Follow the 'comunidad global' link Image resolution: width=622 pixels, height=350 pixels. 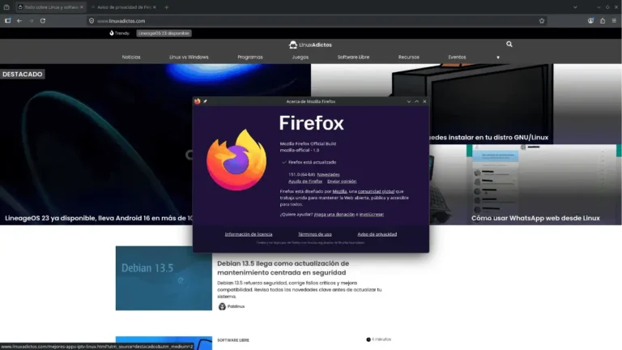point(377,191)
